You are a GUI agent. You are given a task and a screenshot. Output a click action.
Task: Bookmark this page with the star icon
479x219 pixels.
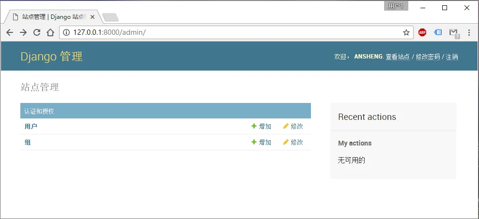point(406,32)
